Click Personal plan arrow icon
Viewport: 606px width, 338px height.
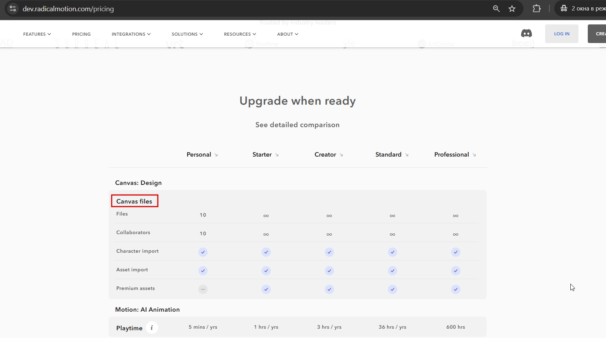coord(216,155)
